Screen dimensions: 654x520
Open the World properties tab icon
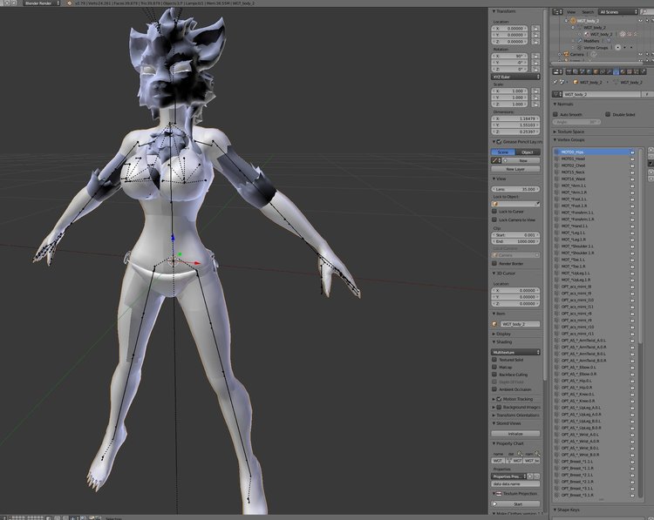[589, 71]
